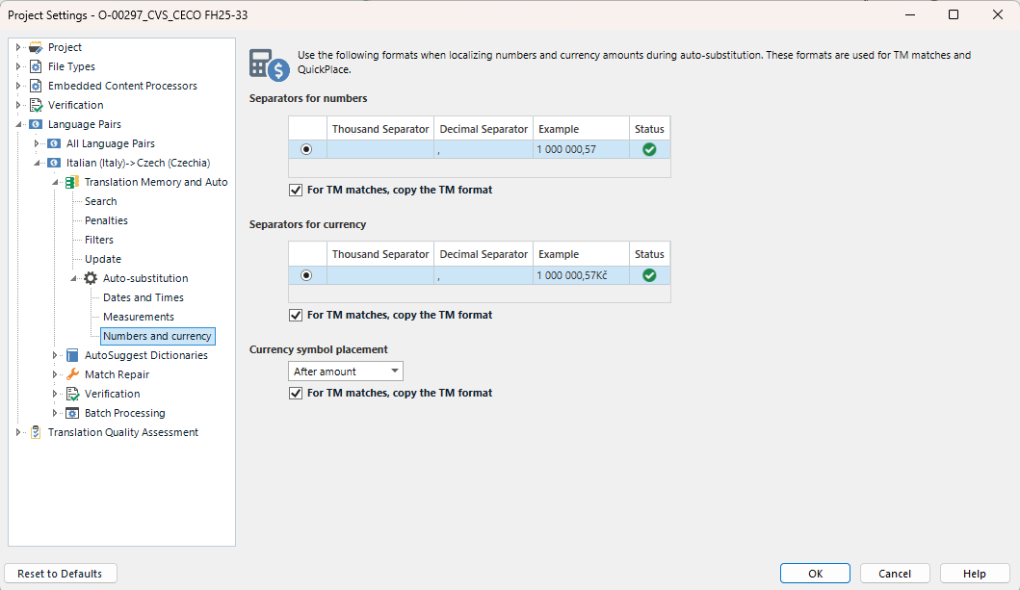
Task: Expand the File Types tree node
Action: click(18, 66)
